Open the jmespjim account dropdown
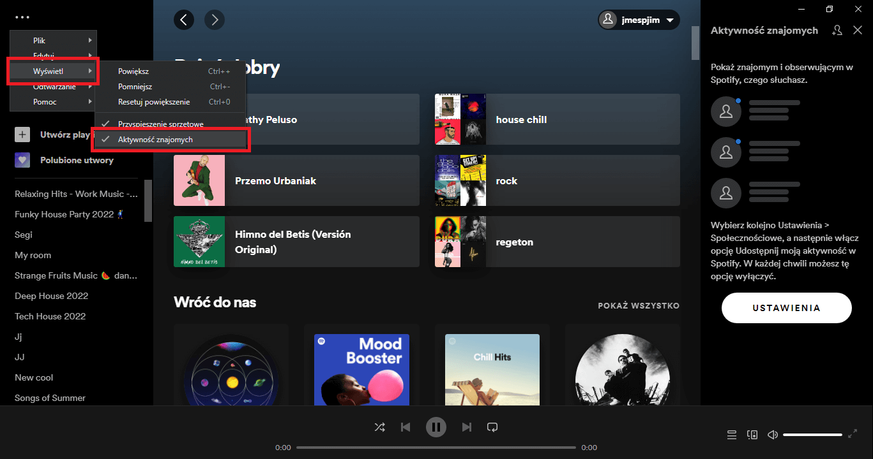 pyautogui.click(x=639, y=20)
